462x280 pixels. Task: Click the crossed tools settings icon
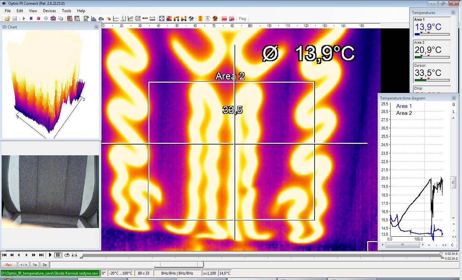point(191,19)
